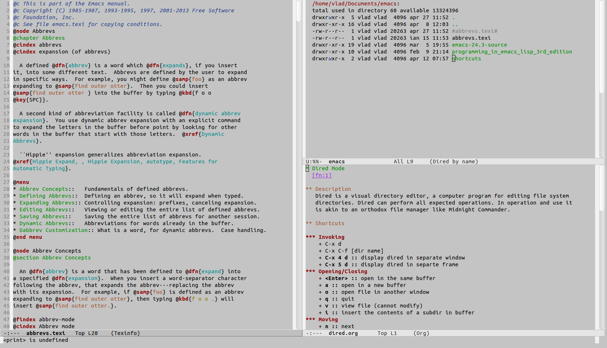Click the dired.org buffer name in mode line
The image size is (607, 348).
343,333
